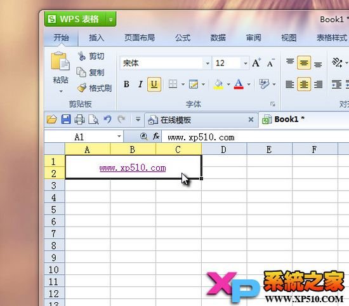Select column F header
This screenshot has width=349, height=306.
pos(315,149)
